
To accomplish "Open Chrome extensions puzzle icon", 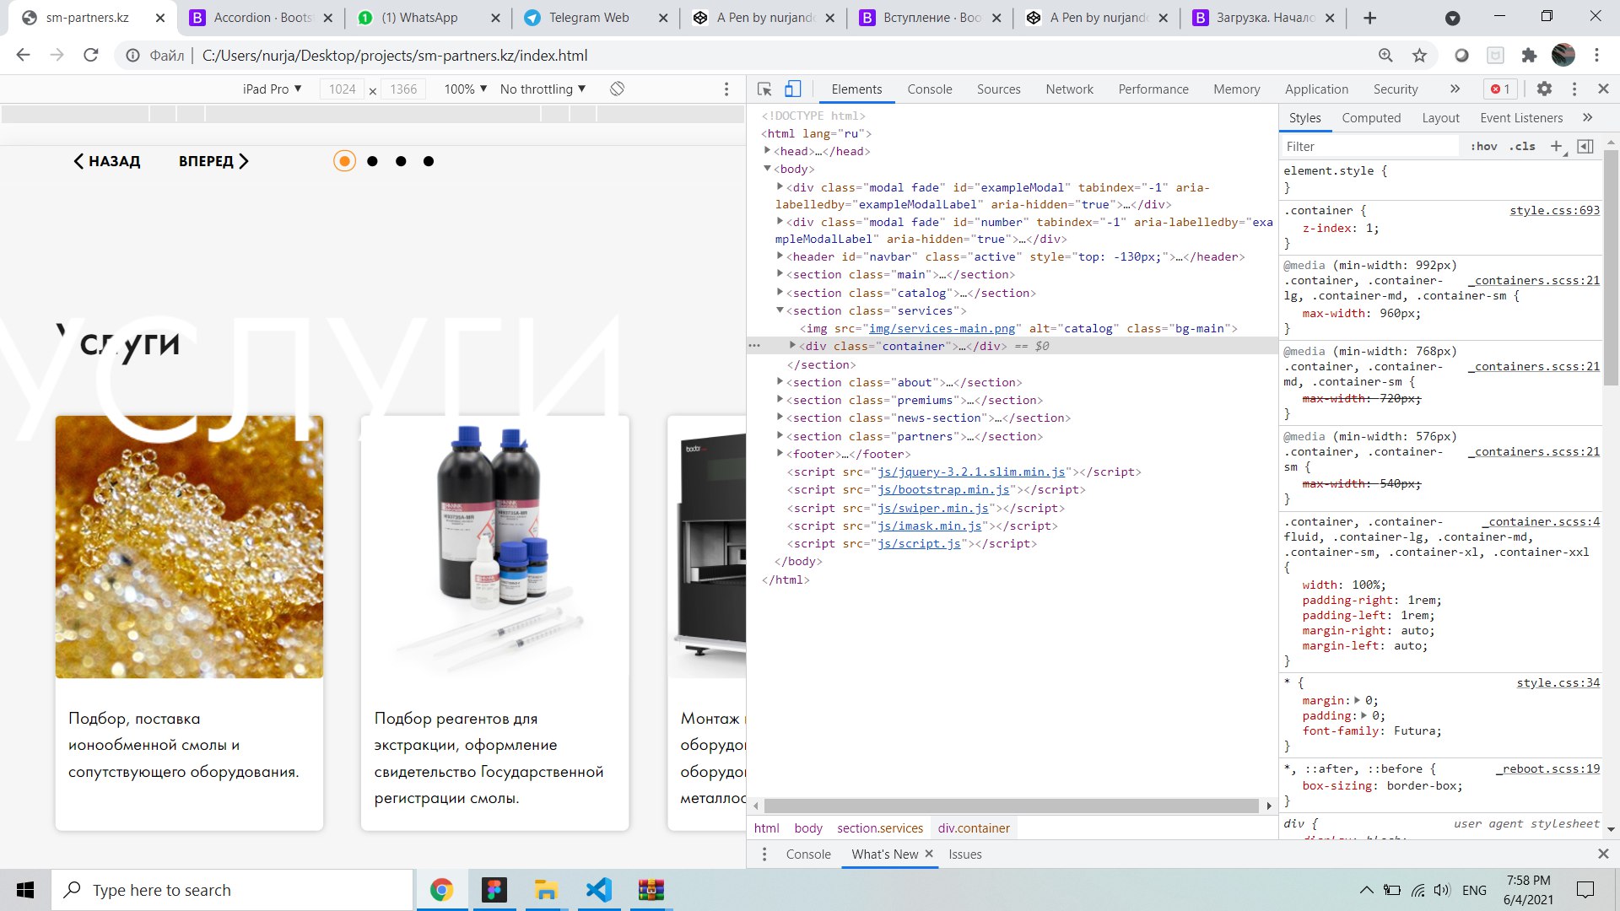I will [1529, 55].
